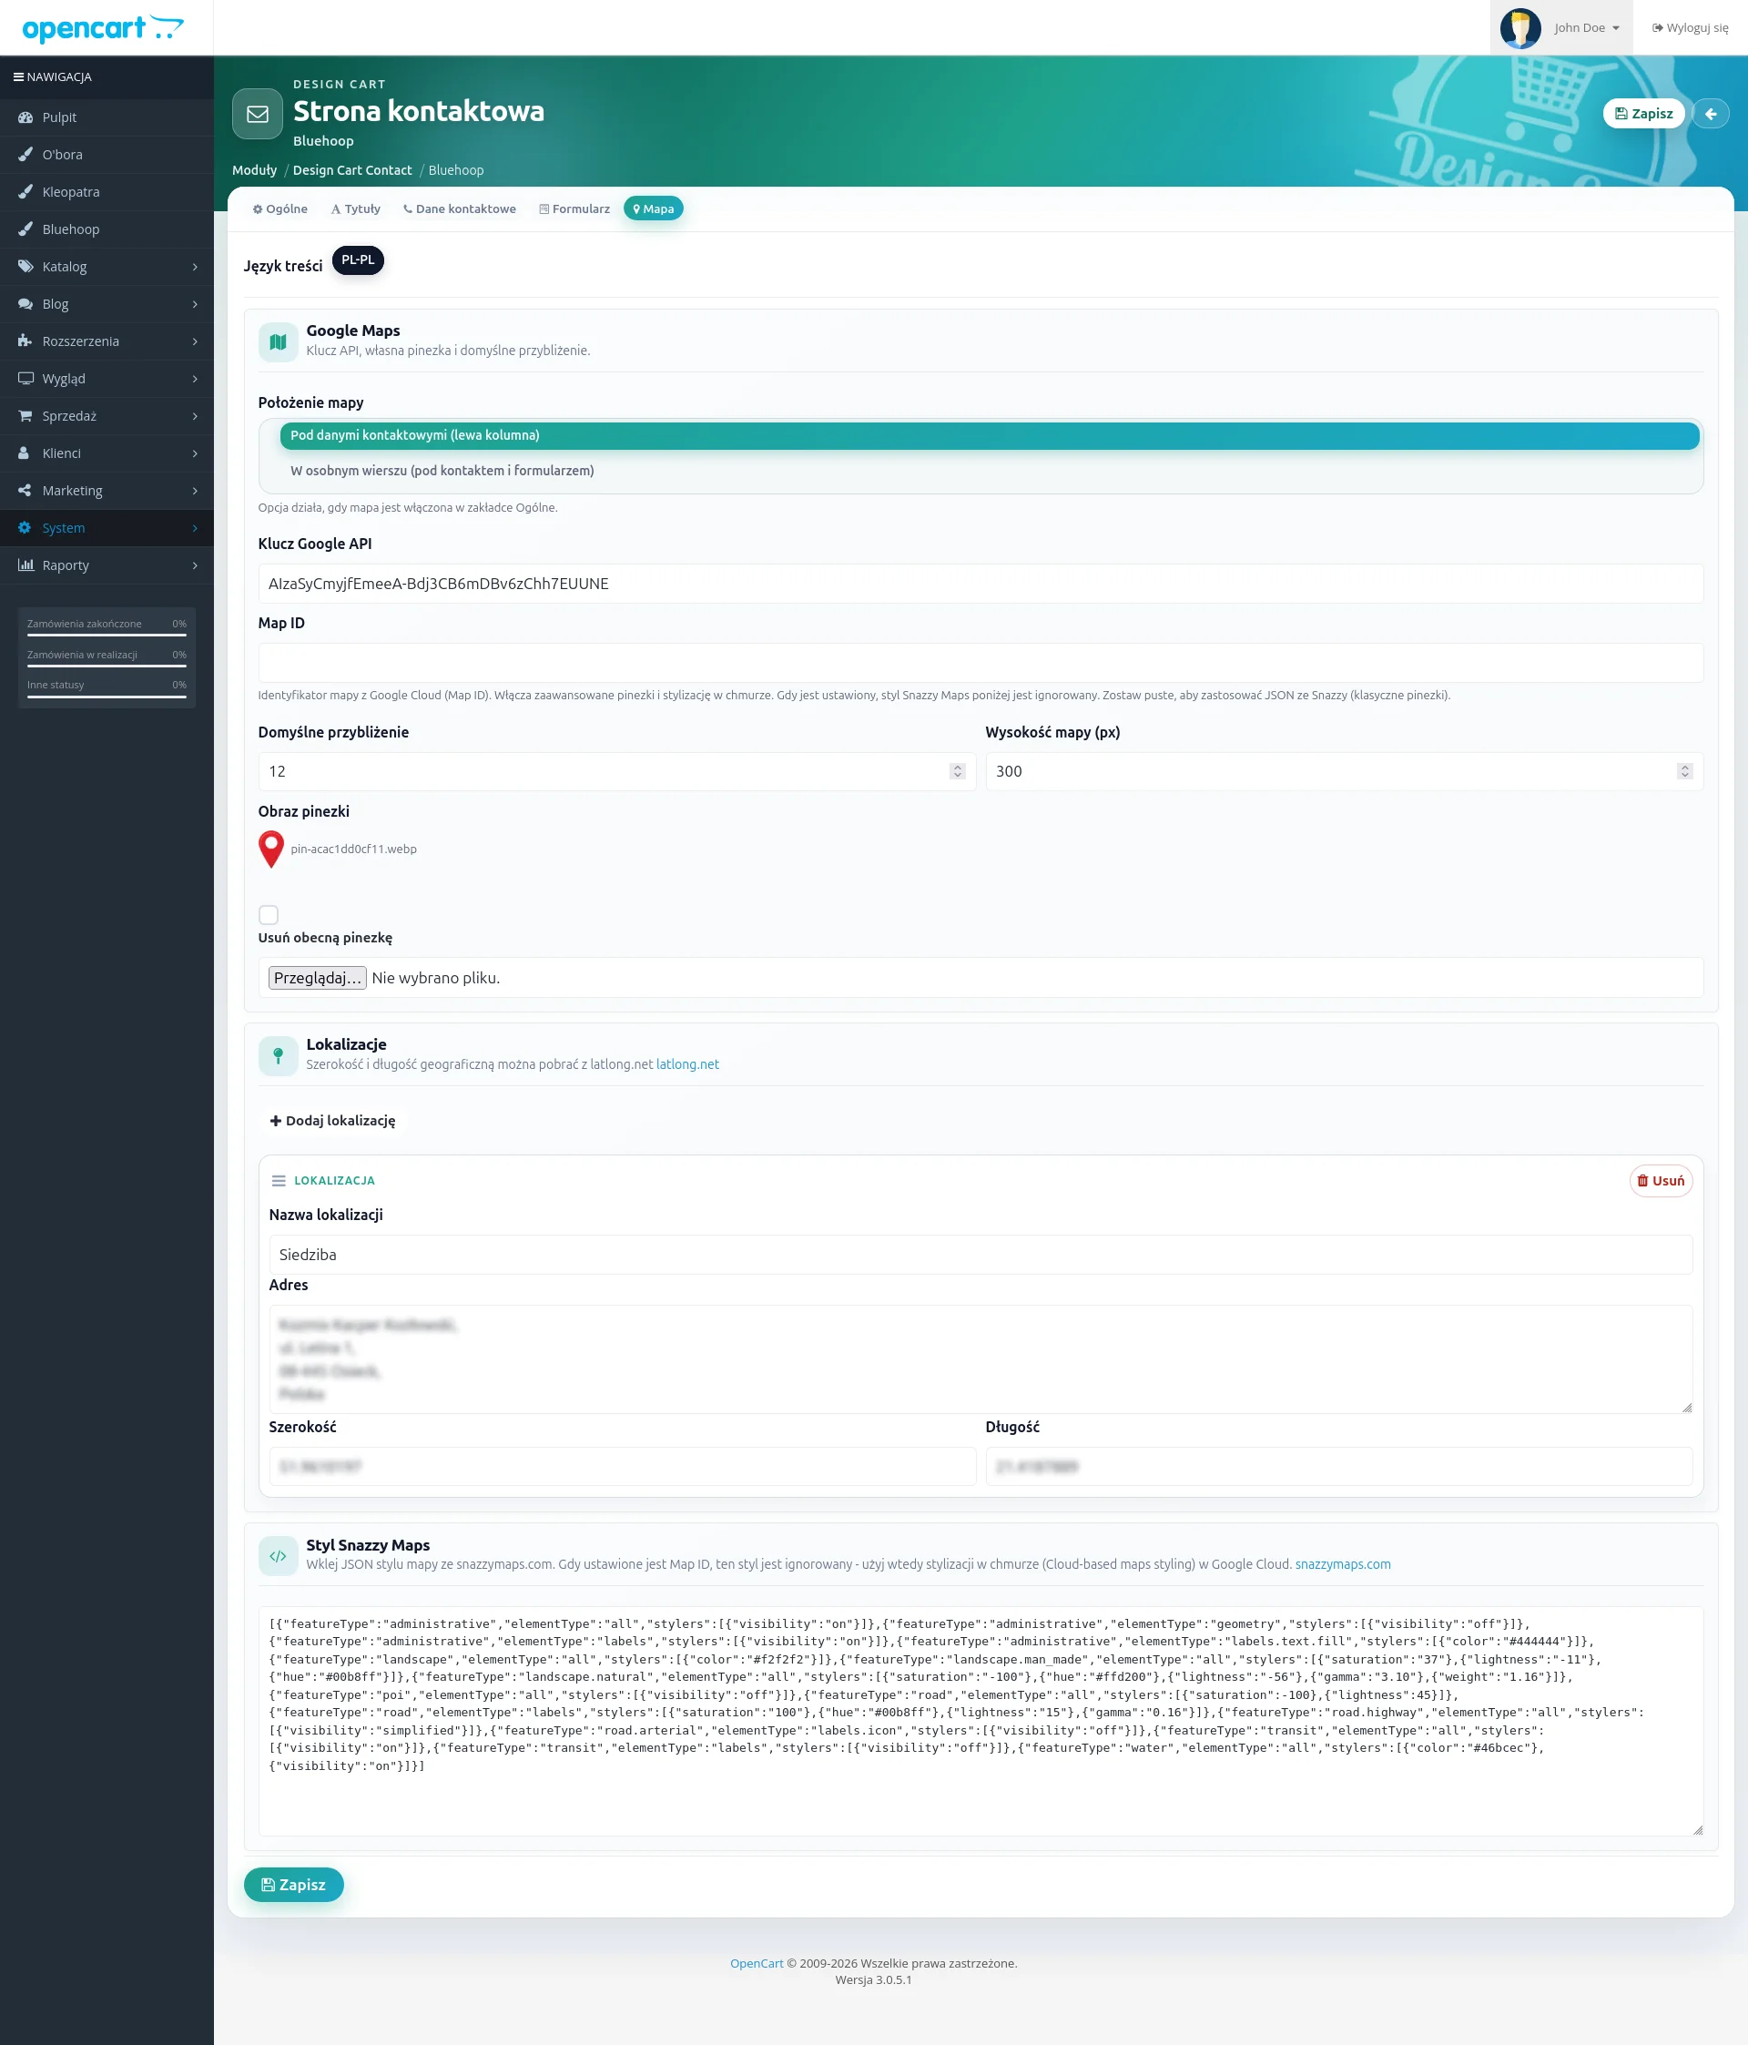The height and width of the screenshot is (2045, 1748).
Task: Remove the location with the Usuń button
Action: point(1661,1180)
